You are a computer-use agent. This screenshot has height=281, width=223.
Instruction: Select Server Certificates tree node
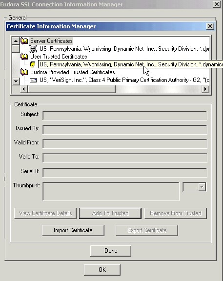click(51, 41)
